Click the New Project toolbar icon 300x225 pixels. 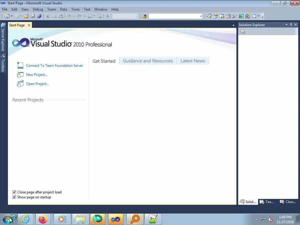[7, 16]
